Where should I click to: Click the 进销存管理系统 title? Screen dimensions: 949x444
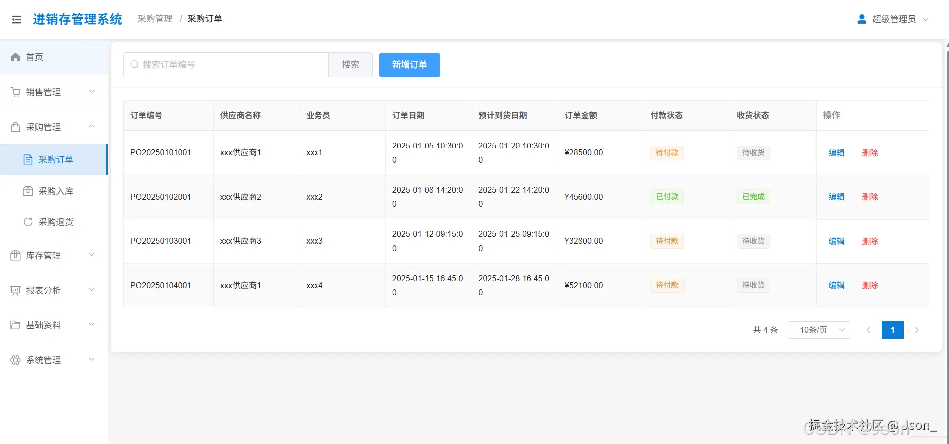[77, 19]
